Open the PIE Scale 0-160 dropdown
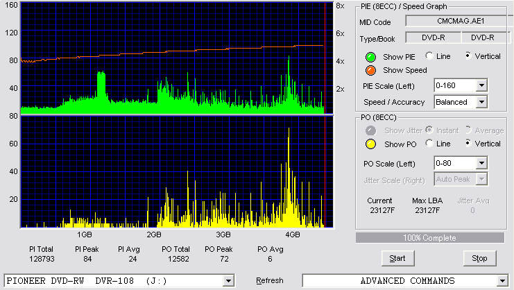This screenshot has height=290, width=514. click(x=481, y=85)
